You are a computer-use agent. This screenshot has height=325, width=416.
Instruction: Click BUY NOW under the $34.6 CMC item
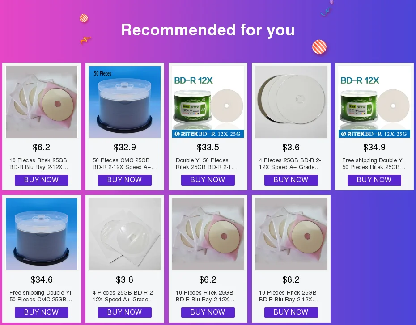(42, 312)
